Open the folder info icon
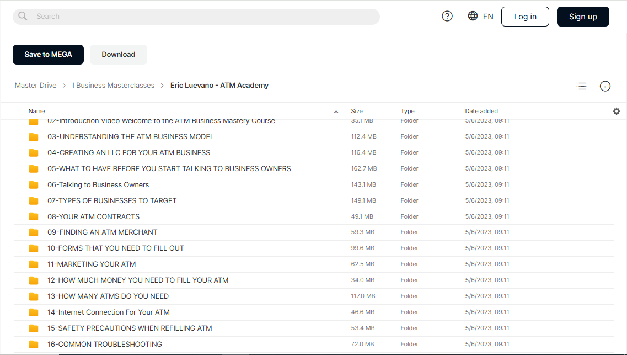The image size is (627, 355). (x=605, y=86)
